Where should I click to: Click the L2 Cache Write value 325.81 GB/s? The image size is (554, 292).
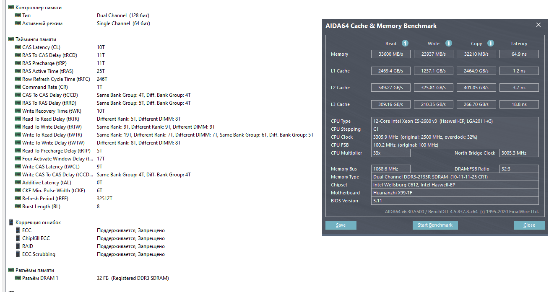[x=434, y=88]
